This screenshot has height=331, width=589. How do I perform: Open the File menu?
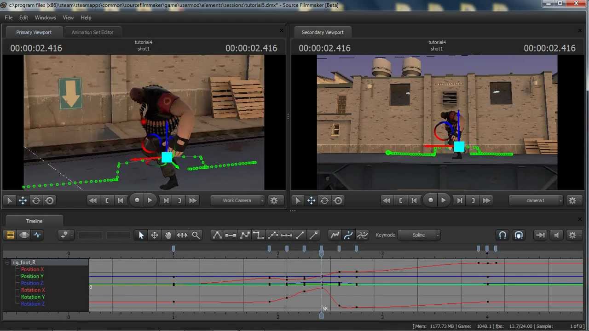pos(9,17)
